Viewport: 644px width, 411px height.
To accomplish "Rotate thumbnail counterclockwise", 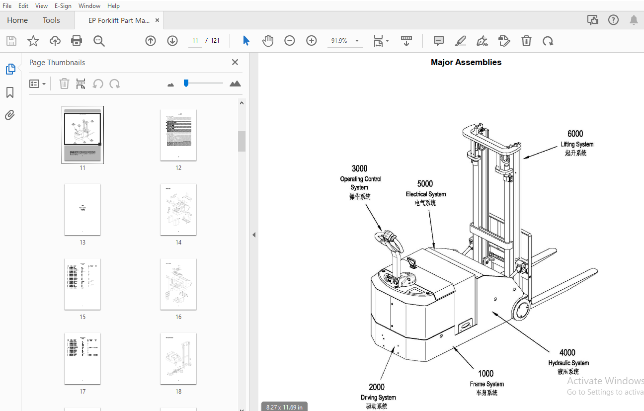I will (x=98, y=83).
